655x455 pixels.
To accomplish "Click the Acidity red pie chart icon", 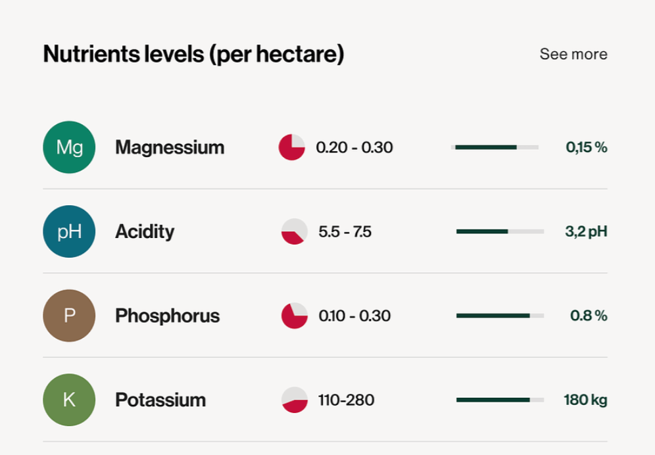I will coord(294,232).
